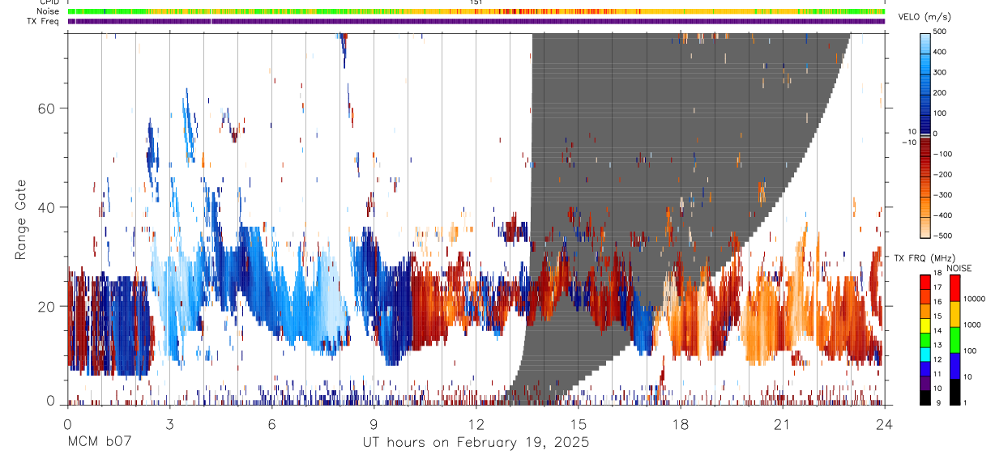Screen dimensions: 995x459
Task: Click the '11' label on the TX FRQ scale
Action: coord(938,375)
